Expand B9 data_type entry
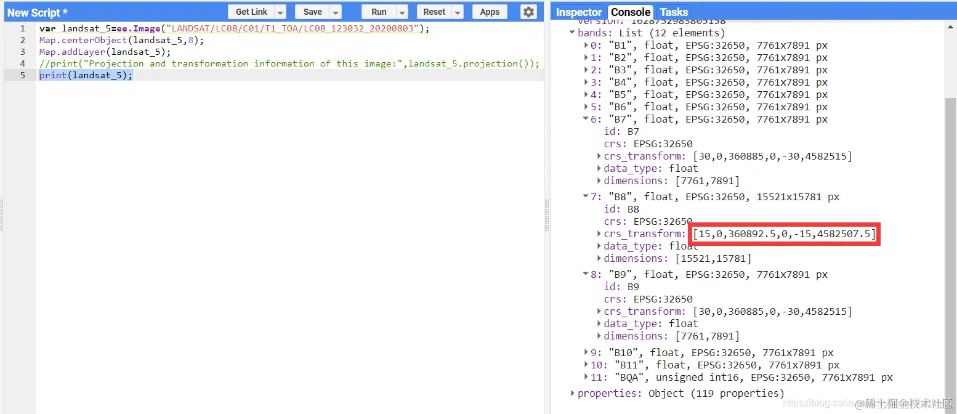The width and height of the screenshot is (957, 414). click(599, 323)
